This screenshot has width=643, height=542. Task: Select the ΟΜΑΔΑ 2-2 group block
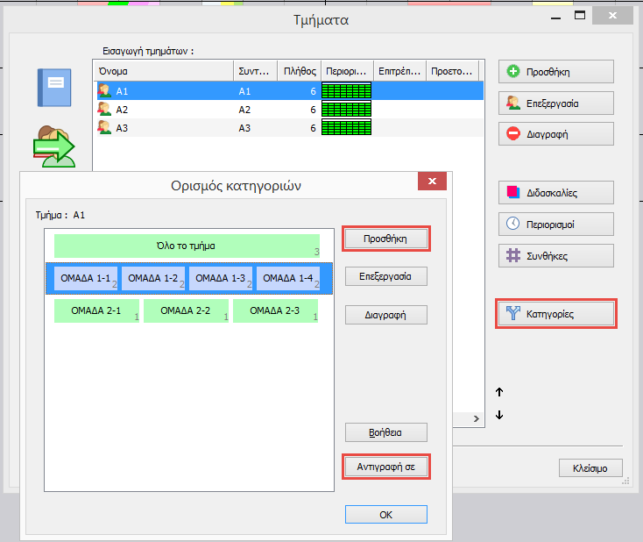(186, 310)
